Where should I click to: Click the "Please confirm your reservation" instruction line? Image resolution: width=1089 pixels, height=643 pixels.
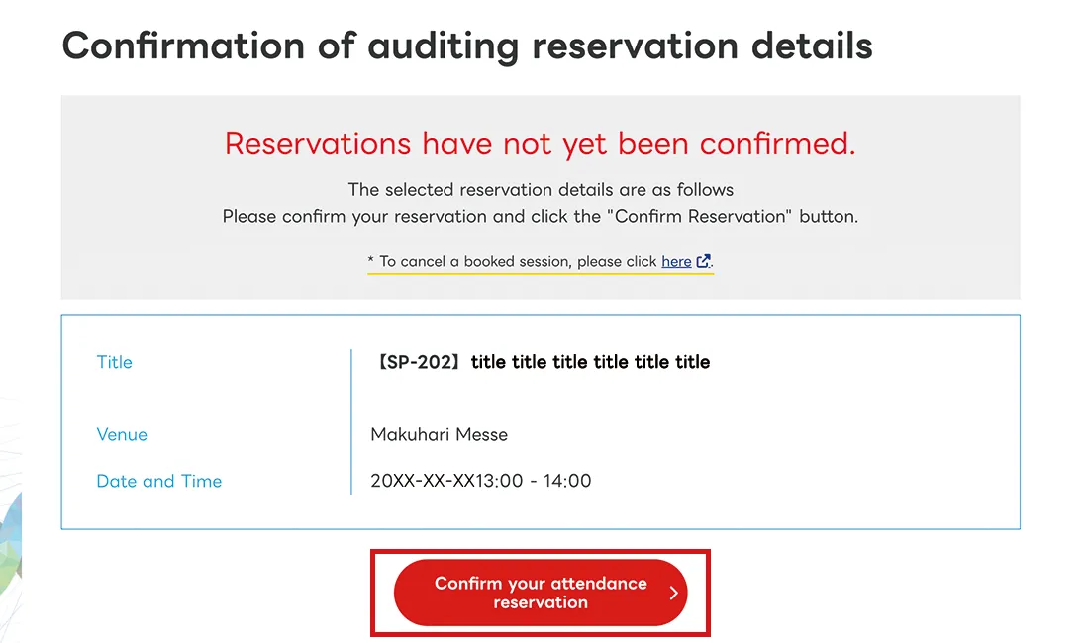click(541, 216)
